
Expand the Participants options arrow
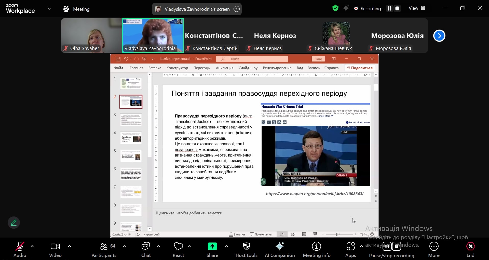(124, 246)
